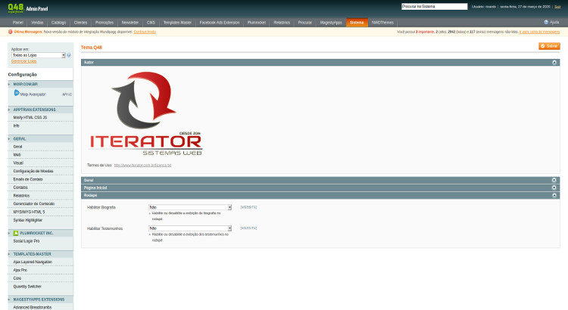Click the Moip Avançado icon

tap(17, 93)
